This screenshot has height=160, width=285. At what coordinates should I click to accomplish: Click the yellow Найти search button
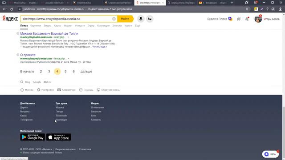(125, 19)
